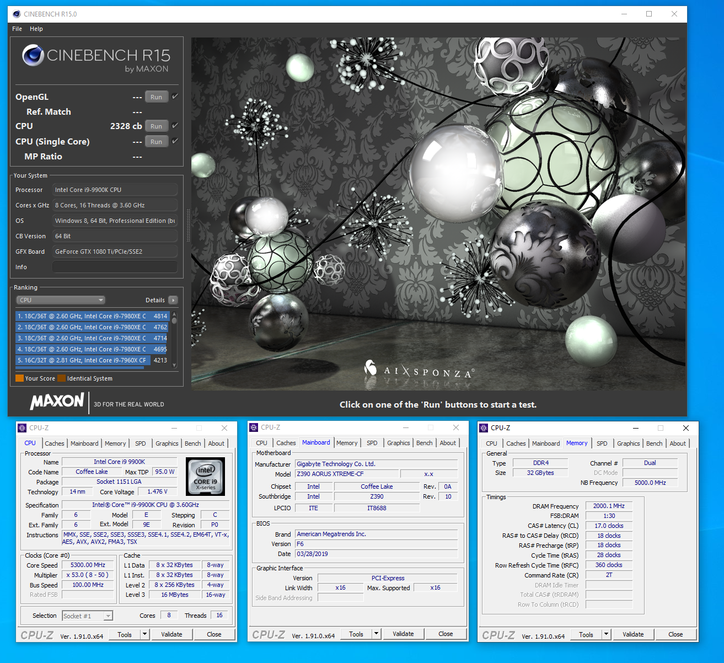
Task: Click the Your Score orange legend swatch
Action: pos(19,378)
